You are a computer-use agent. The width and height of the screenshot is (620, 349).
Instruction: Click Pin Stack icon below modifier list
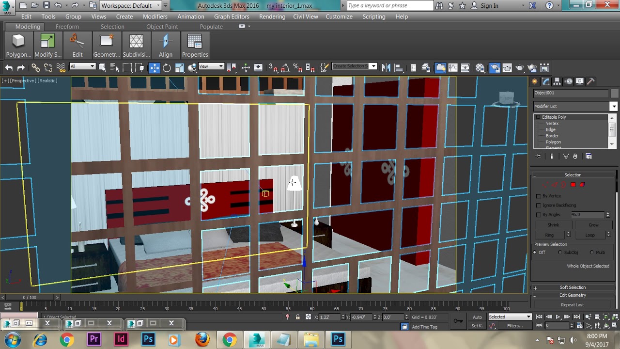(539, 156)
